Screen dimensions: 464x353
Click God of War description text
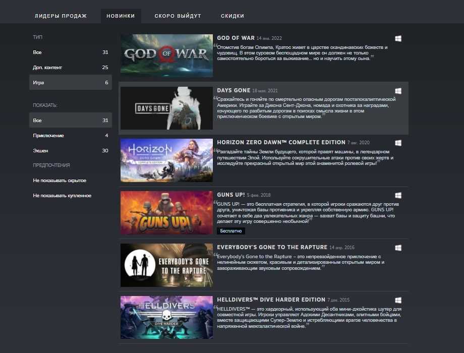pyautogui.click(x=302, y=53)
